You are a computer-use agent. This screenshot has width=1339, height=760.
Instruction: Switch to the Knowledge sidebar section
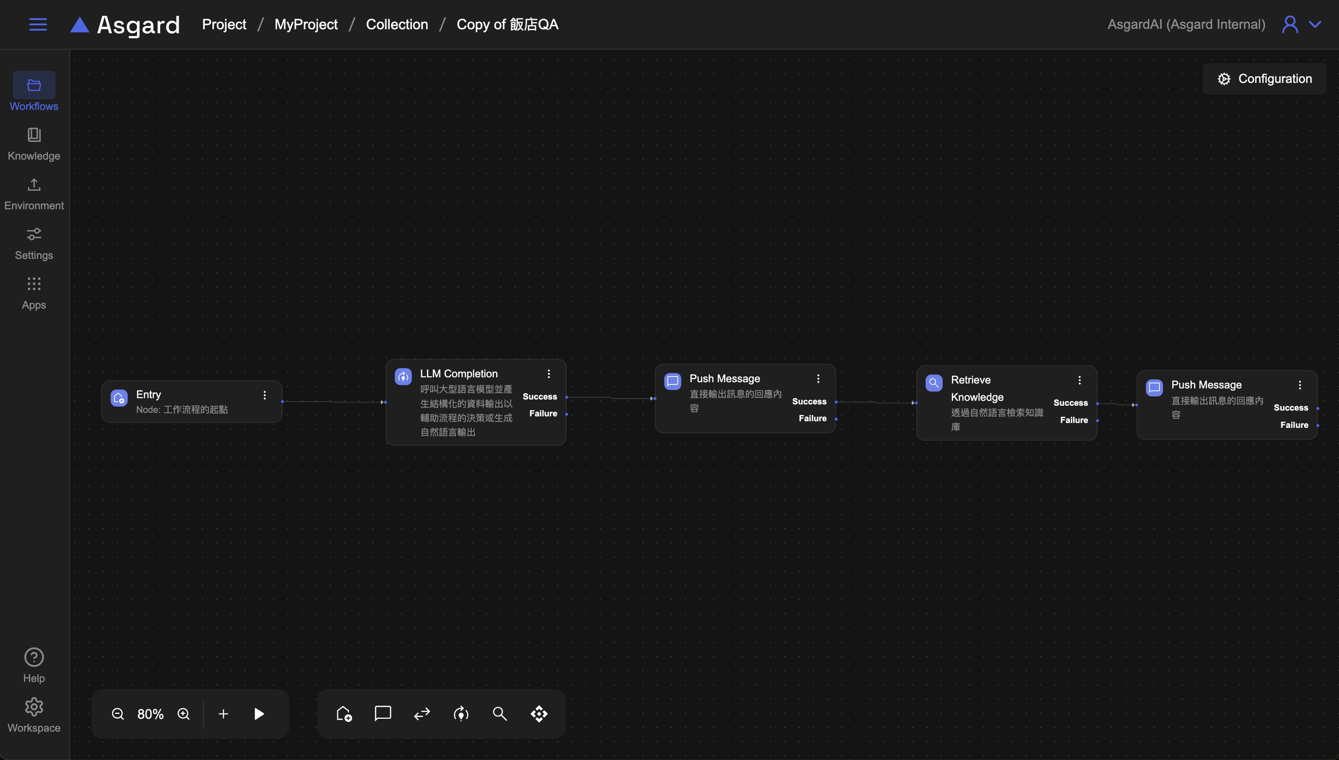[34, 144]
